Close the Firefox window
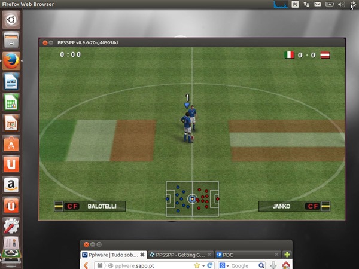 pos(86,244)
